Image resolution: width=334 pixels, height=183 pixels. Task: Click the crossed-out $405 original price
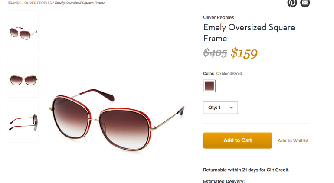pyautogui.click(x=215, y=53)
